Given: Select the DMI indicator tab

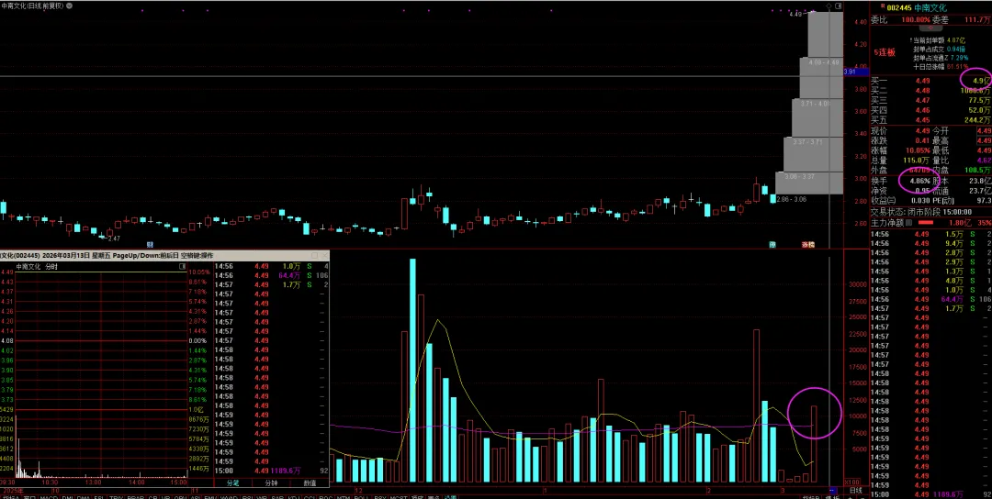Looking at the screenshot, I should 66,497.
